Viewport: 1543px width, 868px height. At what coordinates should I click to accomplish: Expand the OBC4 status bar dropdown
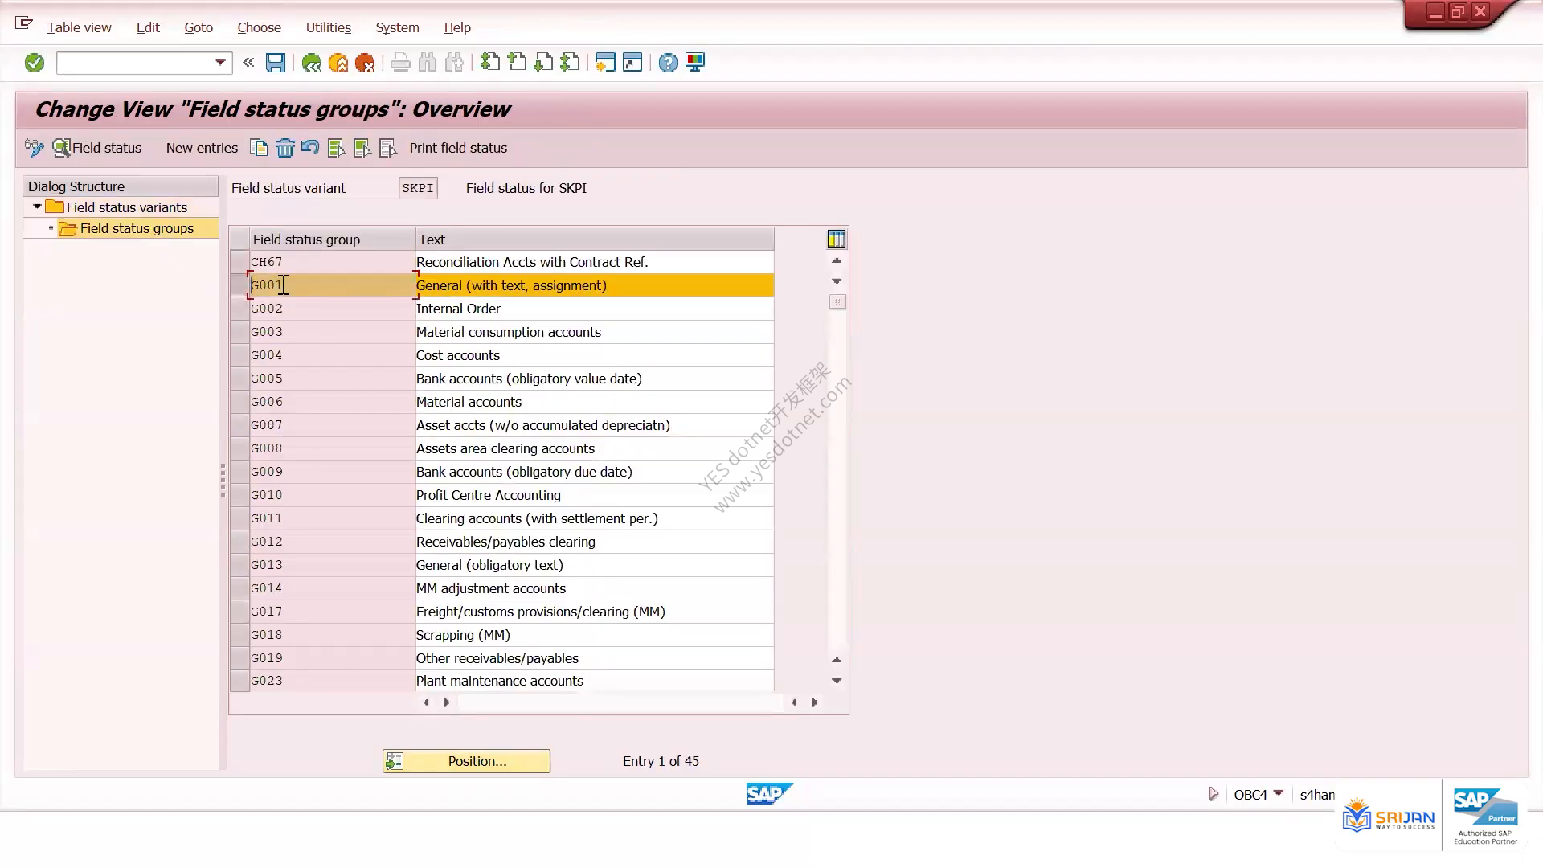click(1279, 794)
